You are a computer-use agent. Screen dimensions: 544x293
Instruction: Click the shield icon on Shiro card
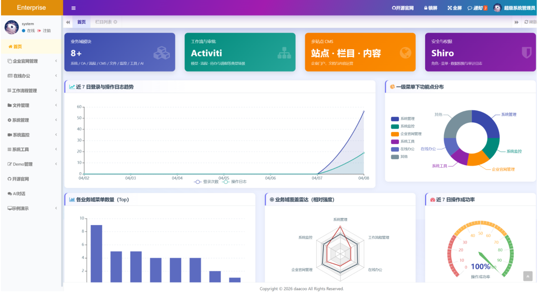526,53
